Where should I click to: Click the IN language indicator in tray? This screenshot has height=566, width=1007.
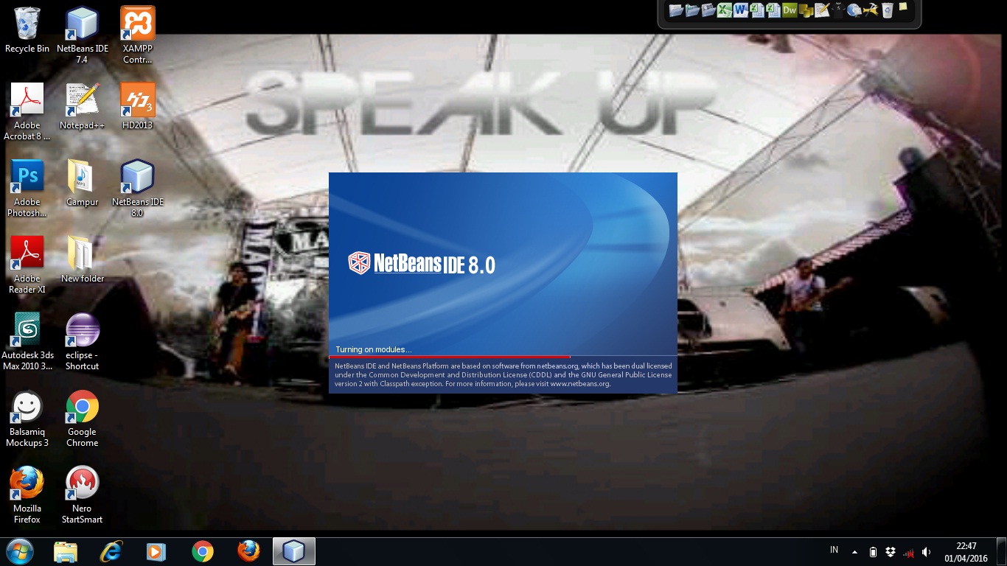coord(834,550)
